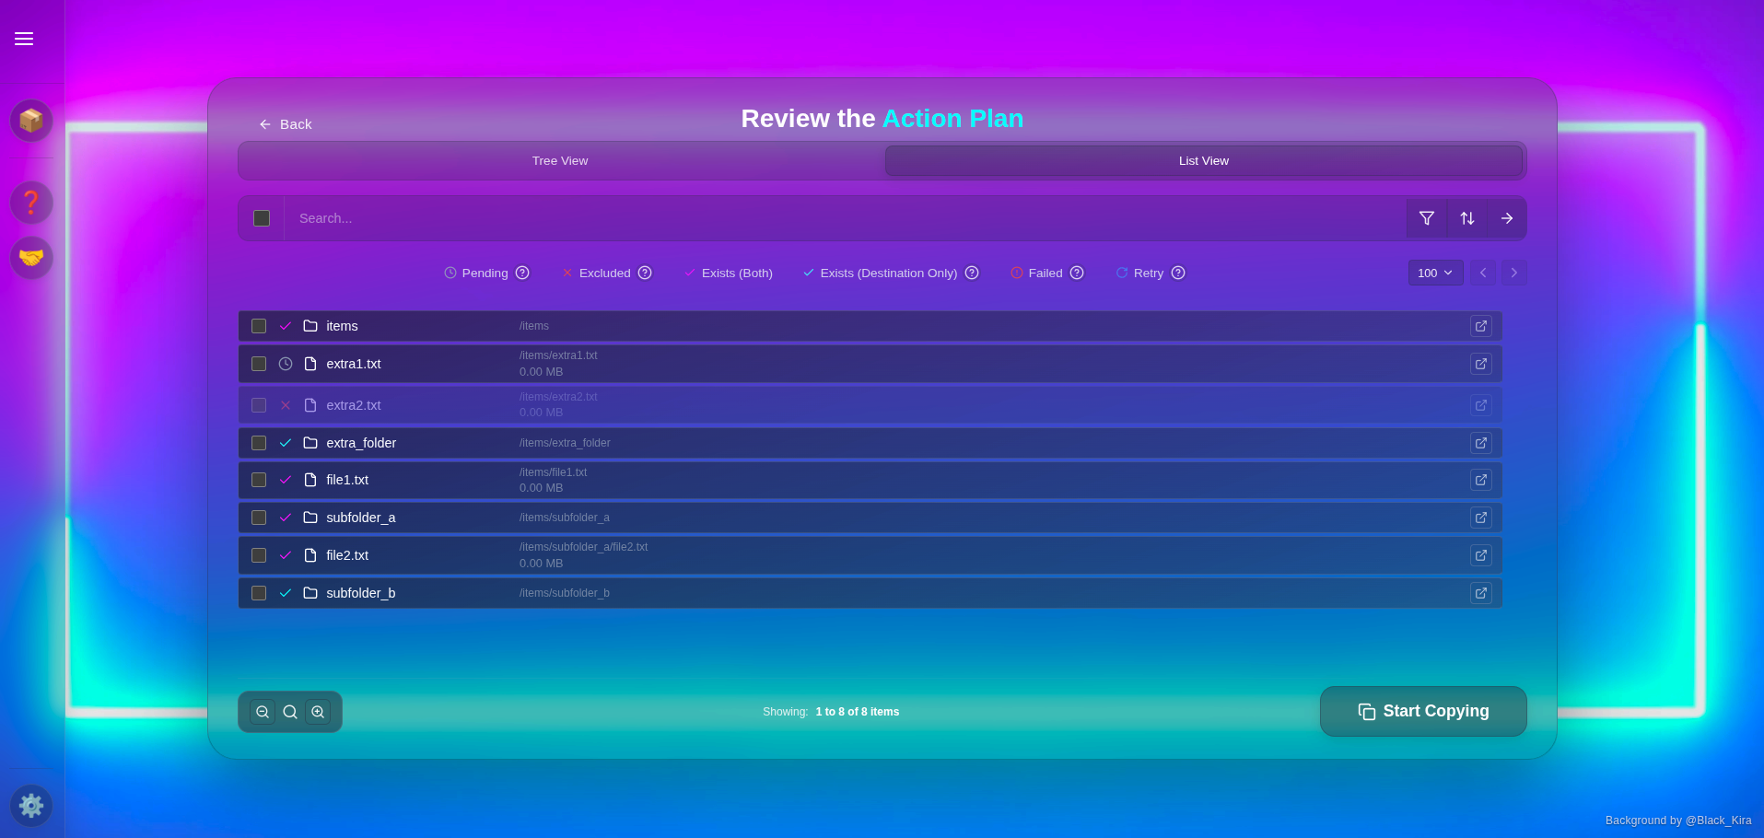Check the subfolder_b row checkbox
Viewport: 1764px width, 838px height.
259,593
